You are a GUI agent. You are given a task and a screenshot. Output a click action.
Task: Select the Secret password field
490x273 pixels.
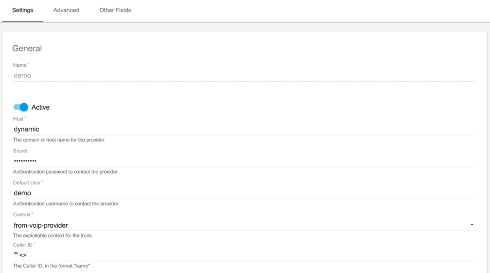pos(245,161)
